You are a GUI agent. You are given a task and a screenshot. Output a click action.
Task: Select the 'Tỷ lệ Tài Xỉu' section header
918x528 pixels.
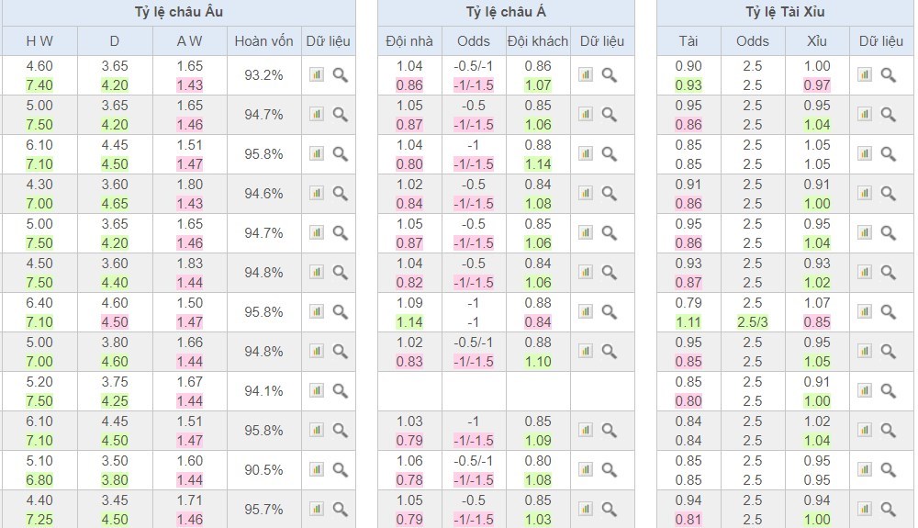(x=785, y=13)
